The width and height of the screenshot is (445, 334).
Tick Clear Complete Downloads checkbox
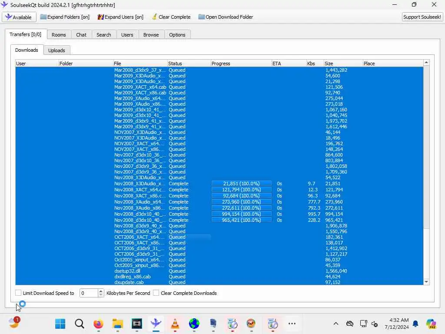pyautogui.click(x=156, y=293)
